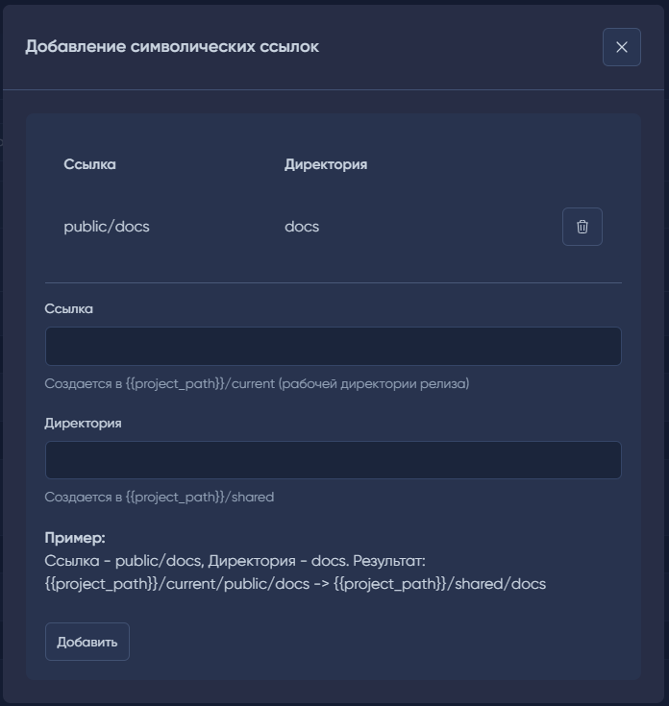Click the bold Пример: heading
Image resolution: width=669 pixels, height=706 pixels.
point(75,538)
